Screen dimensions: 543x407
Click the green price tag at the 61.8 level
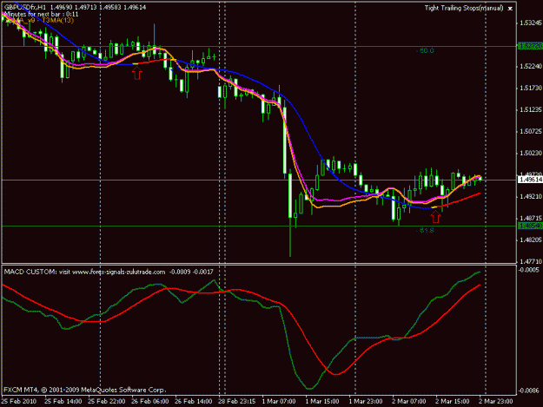click(530, 226)
